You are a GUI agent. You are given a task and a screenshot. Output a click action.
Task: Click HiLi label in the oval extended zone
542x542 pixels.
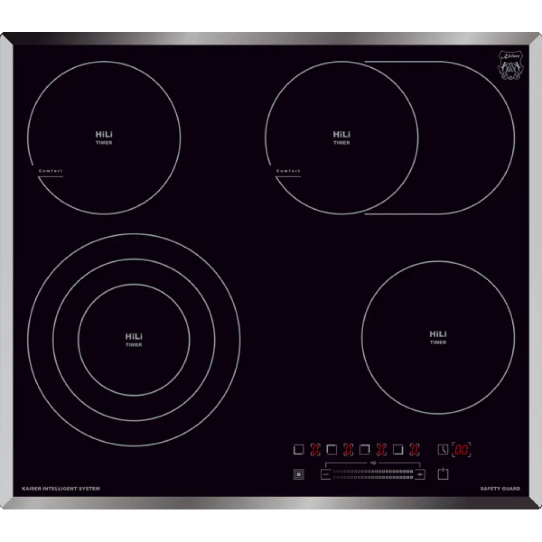coord(341,134)
